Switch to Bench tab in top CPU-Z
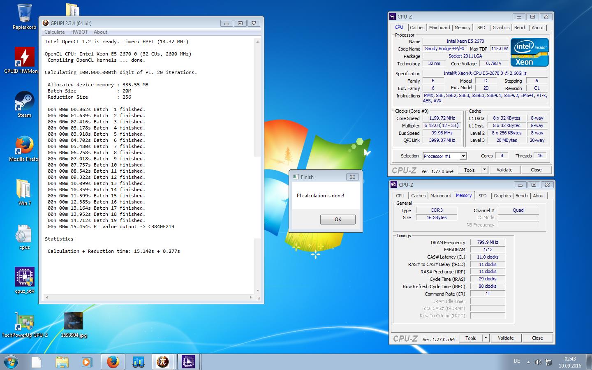Image resolution: width=592 pixels, height=370 pixels. (x=520, y=28)
